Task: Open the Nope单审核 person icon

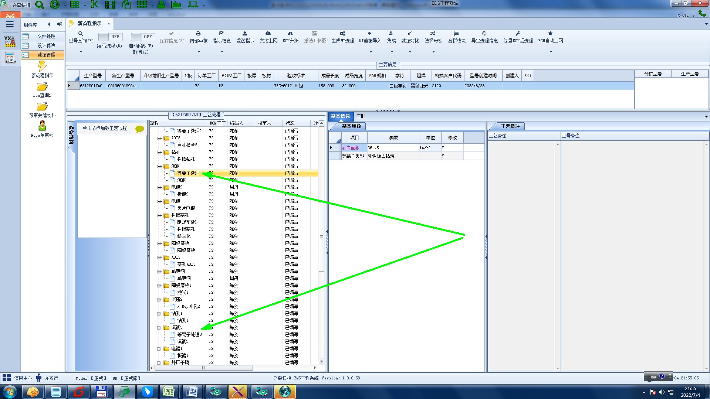Action: (x=42, y=126)
